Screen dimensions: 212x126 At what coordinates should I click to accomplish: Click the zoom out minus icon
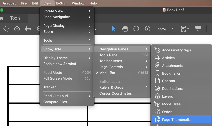(x=136, y=29)
